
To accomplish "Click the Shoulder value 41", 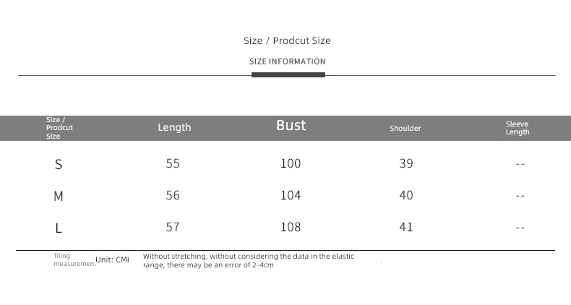I will 406,227.
